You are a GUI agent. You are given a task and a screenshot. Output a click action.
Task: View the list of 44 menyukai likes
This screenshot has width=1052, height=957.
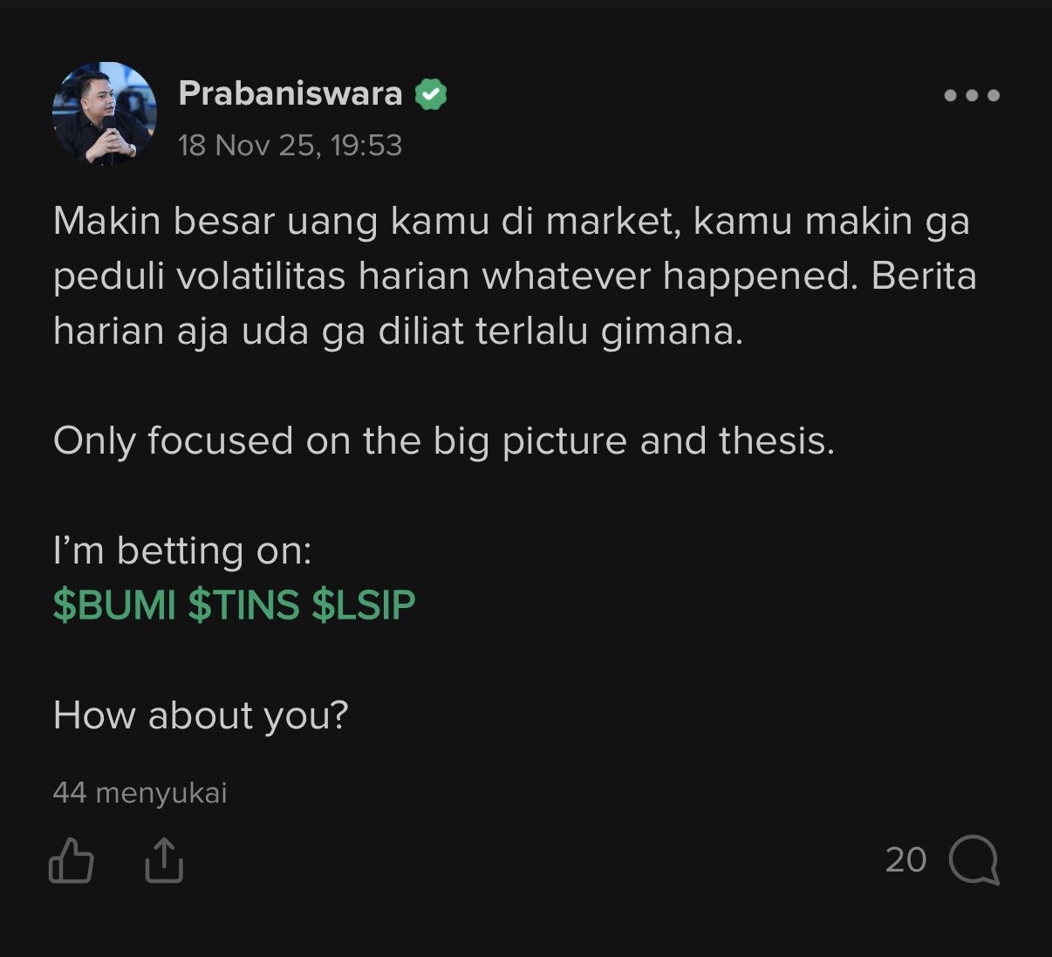[x=140, y=792]
